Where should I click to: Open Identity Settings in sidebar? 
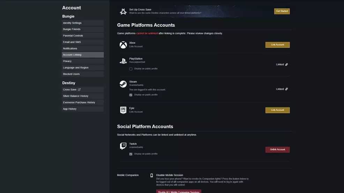tap(83, 23)
